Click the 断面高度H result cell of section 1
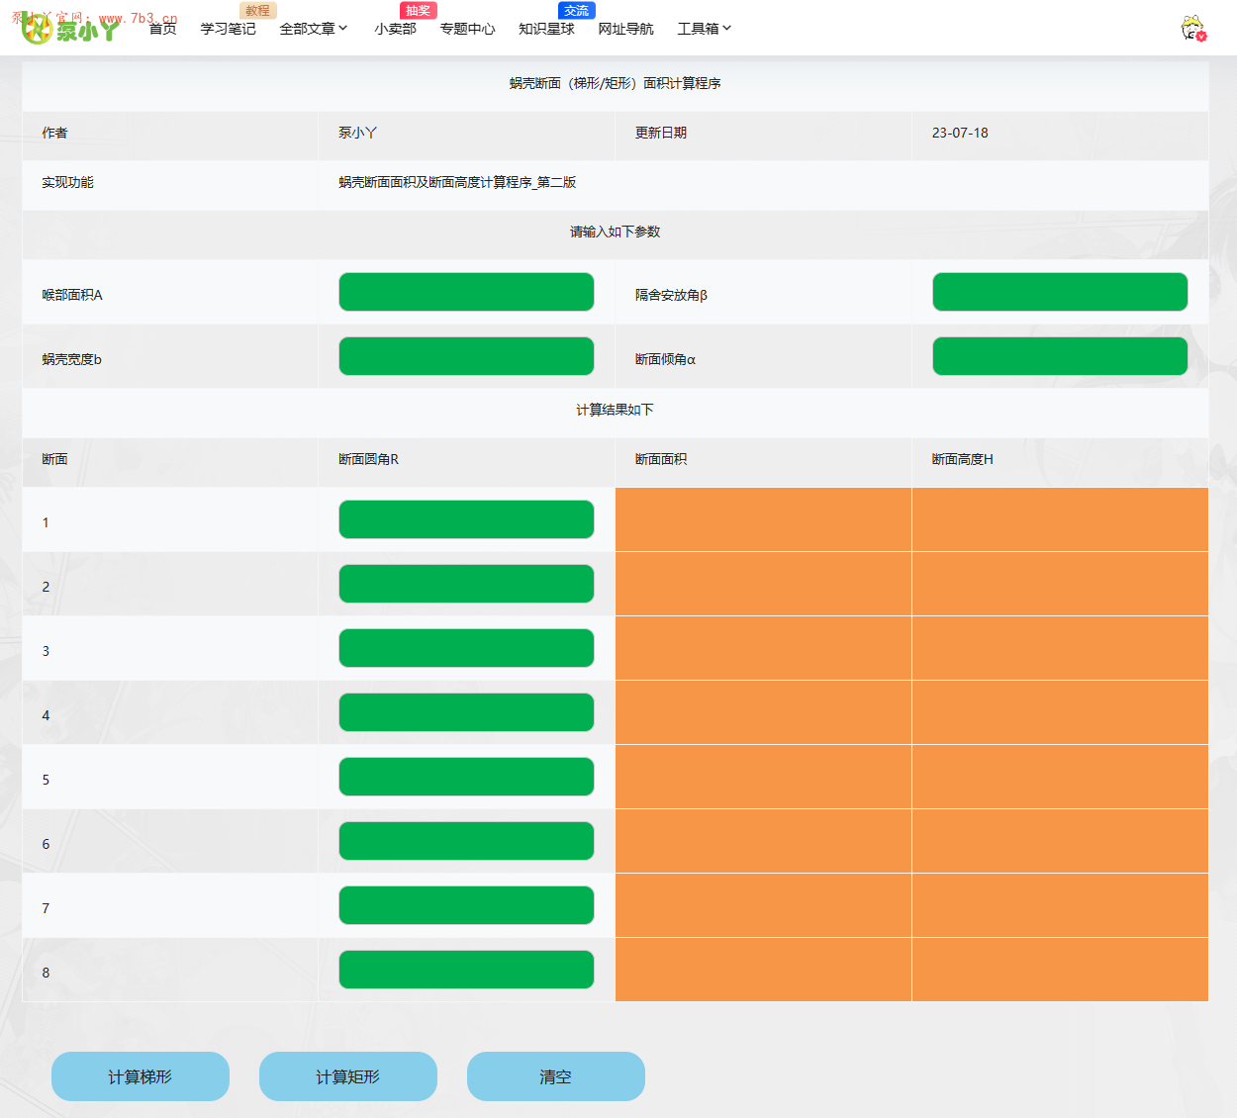Screen dimensions: 1237x1118 (x=1060, y=519)
